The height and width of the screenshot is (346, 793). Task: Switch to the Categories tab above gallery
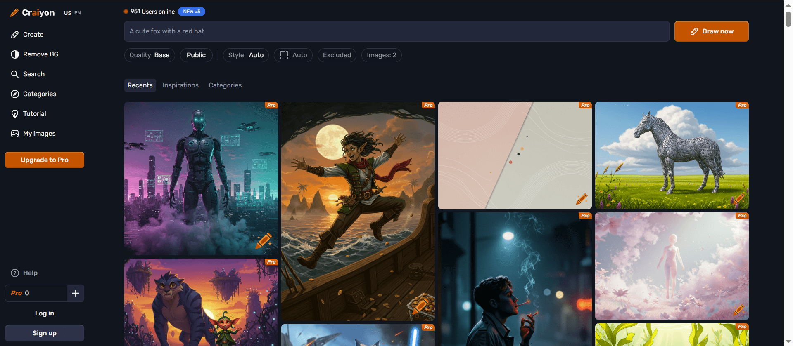(225, 85)
